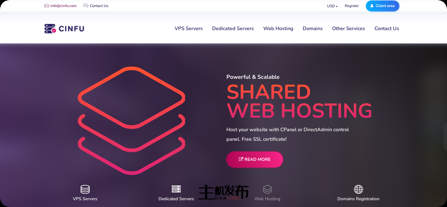This screenshot has width=447, height=207.
Task: Click the info@cinfu.com email link
Action: tap(63, 6)
